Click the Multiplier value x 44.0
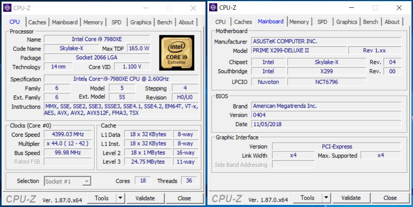The image size is (413, 207). click(x=68, y=144)
